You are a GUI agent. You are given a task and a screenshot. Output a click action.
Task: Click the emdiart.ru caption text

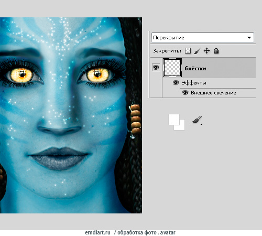[x=97, y=232]
